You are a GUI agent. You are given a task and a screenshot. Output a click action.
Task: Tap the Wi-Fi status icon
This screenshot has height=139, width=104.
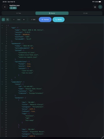(x=93, y=2)
